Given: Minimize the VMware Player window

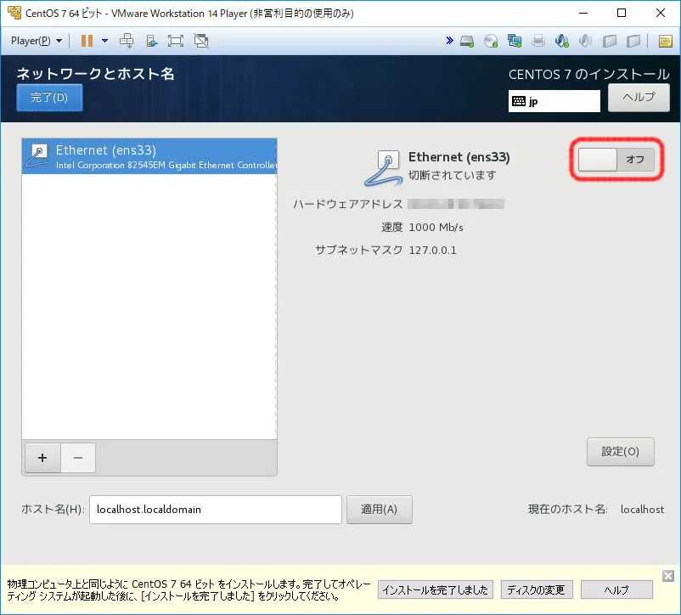Looking at the screenshot, I should pos(583,13).
